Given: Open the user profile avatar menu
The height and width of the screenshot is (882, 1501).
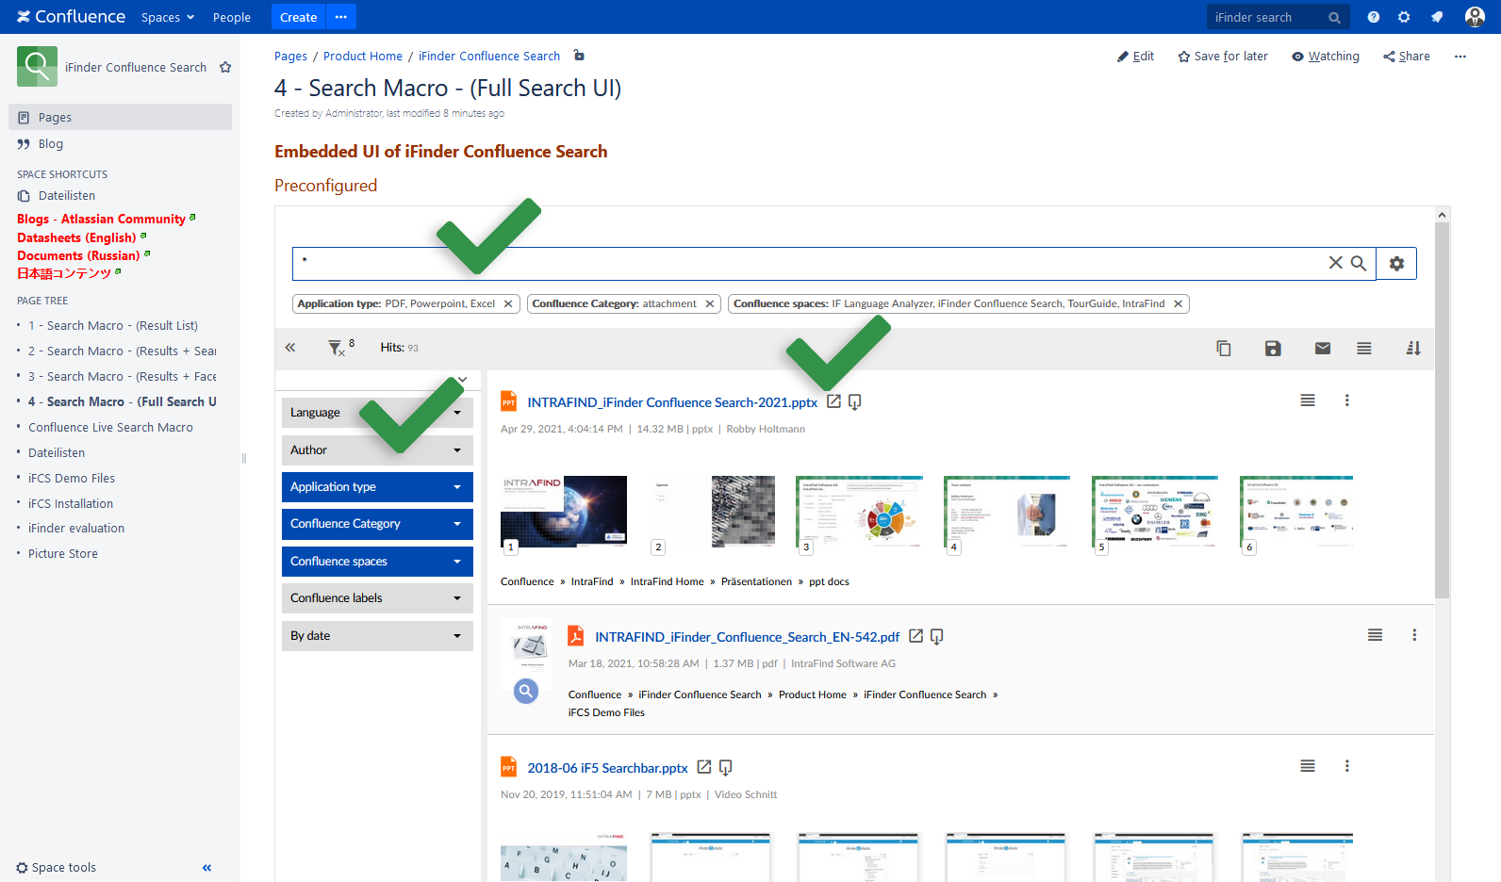Looking at the screenshot, I should coord(1476,17).
